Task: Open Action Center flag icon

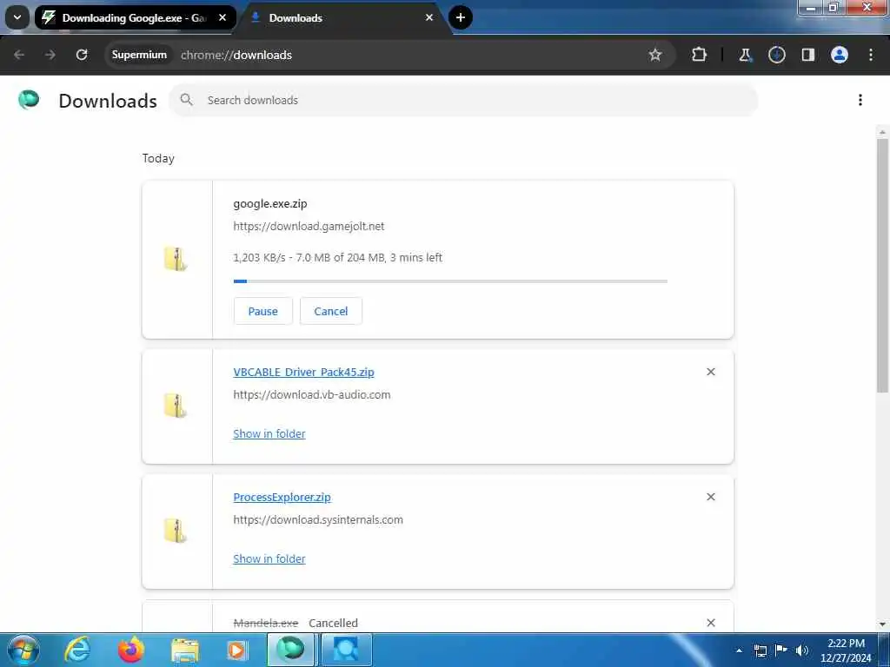Action: tap(781, 650)
